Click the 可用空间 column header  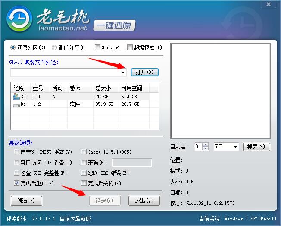point(132,88)
